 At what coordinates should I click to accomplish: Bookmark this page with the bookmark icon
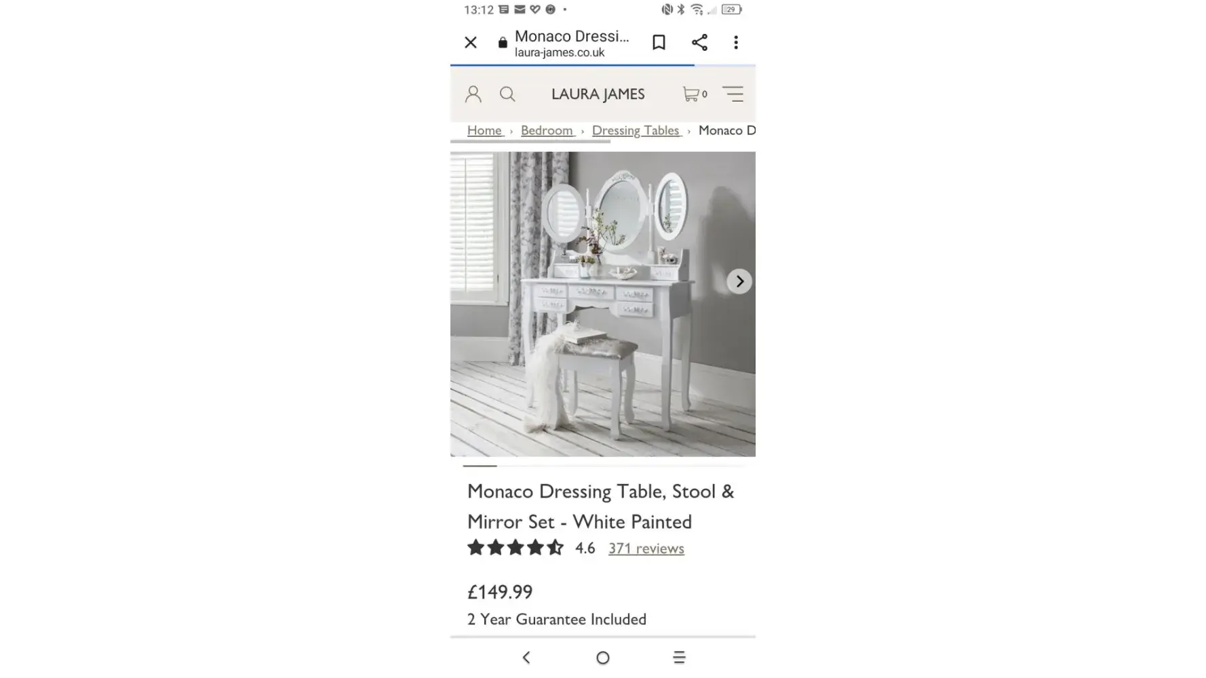coord(659,42)
